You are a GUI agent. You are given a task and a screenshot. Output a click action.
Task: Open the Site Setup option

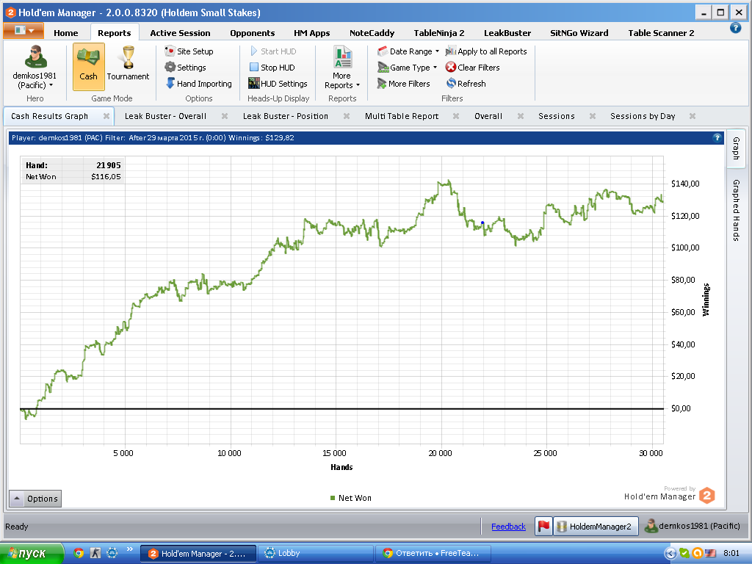coord(189,51)
